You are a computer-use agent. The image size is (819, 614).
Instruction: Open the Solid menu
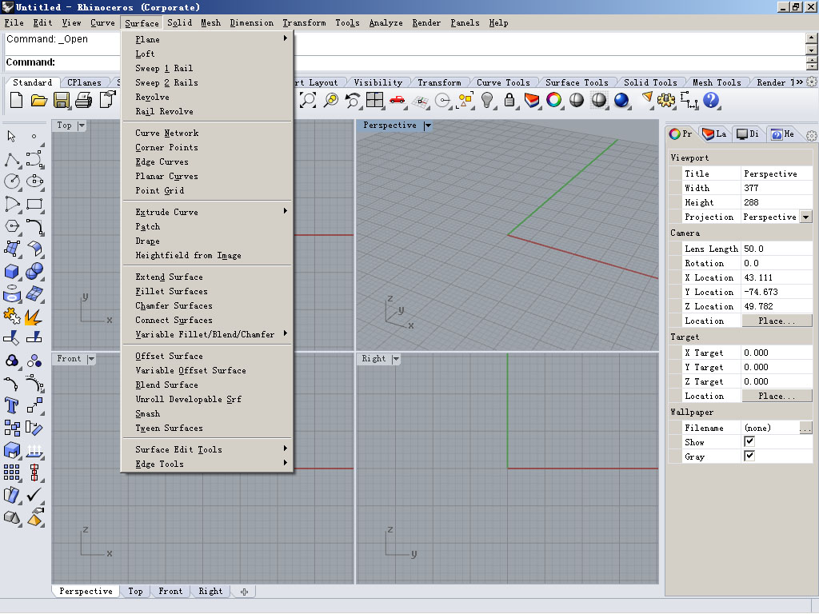click(180, 22)
